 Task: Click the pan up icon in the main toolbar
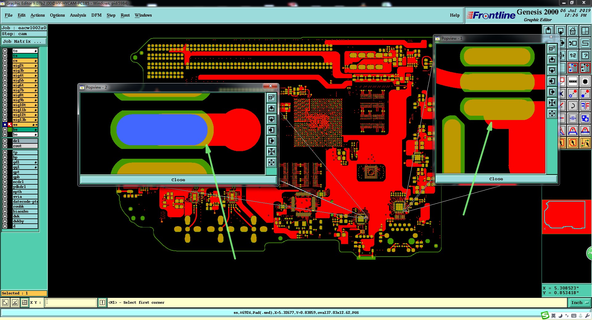pos(548,30)
